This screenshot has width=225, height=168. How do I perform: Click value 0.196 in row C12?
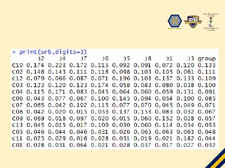click(121, 79)
